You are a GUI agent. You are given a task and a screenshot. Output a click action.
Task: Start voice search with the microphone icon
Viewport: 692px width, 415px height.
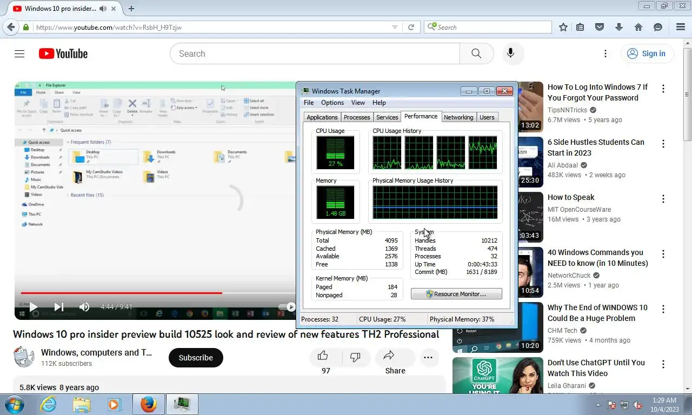510,53
